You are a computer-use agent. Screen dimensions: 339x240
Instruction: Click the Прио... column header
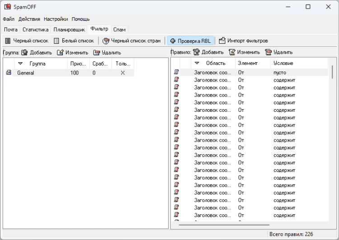(x=78, y=64)
